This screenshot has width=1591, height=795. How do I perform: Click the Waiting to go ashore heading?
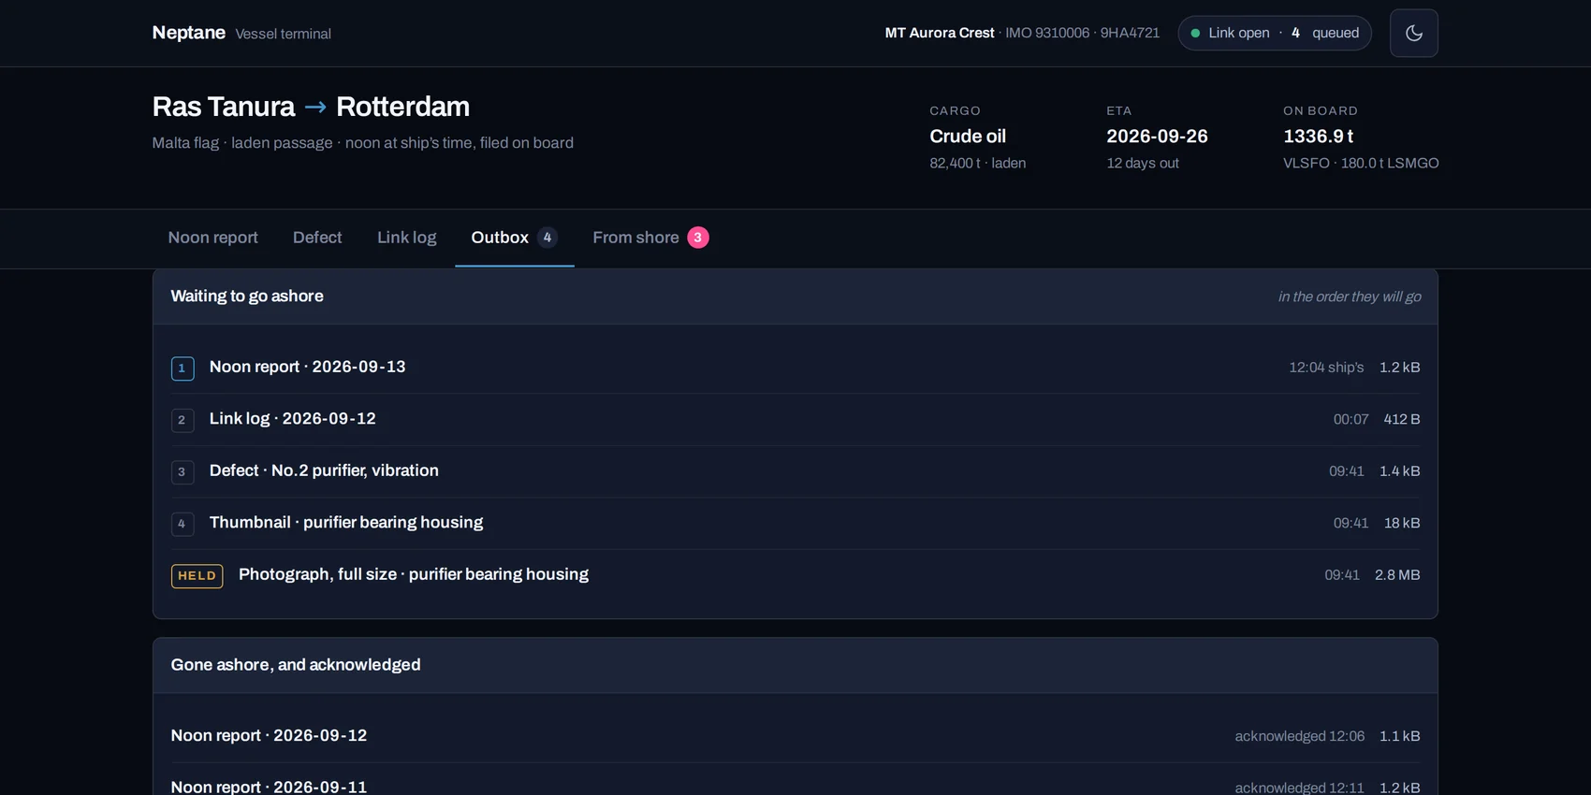pos(247,296)
